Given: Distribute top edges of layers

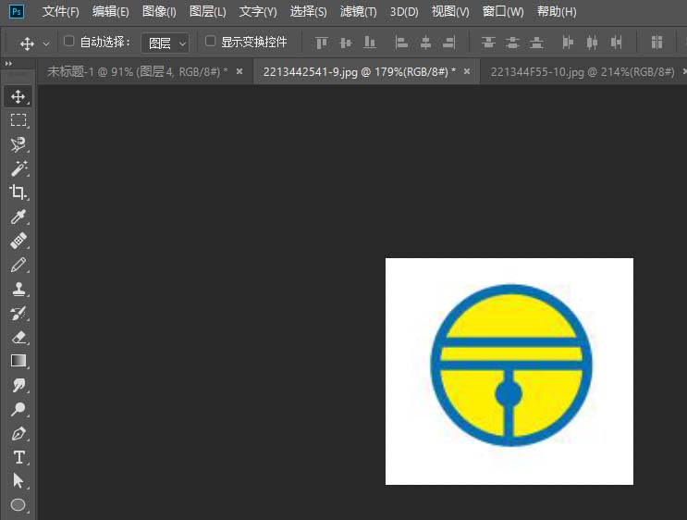Looking at the screenshot, I should click(488, 43).
